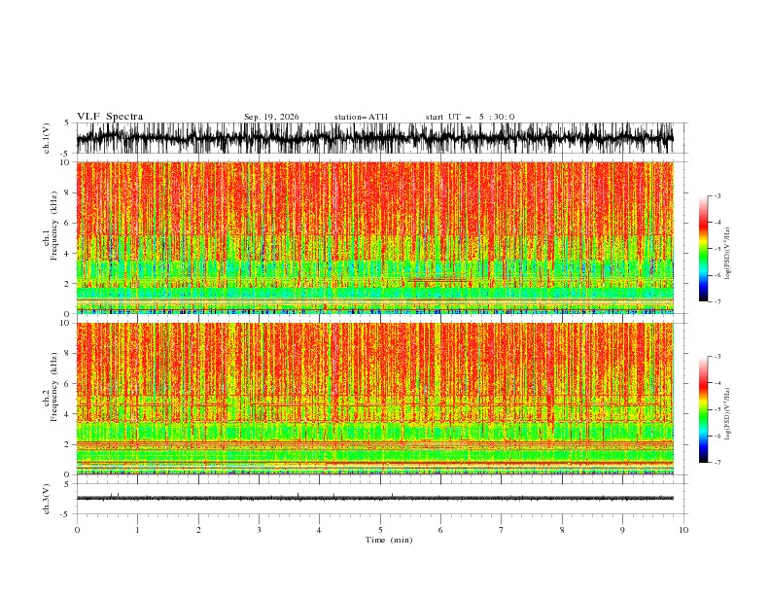Click the ch.2 spectrogram panel
This screenshot has height=595, width=770.
tap(375, 399)
